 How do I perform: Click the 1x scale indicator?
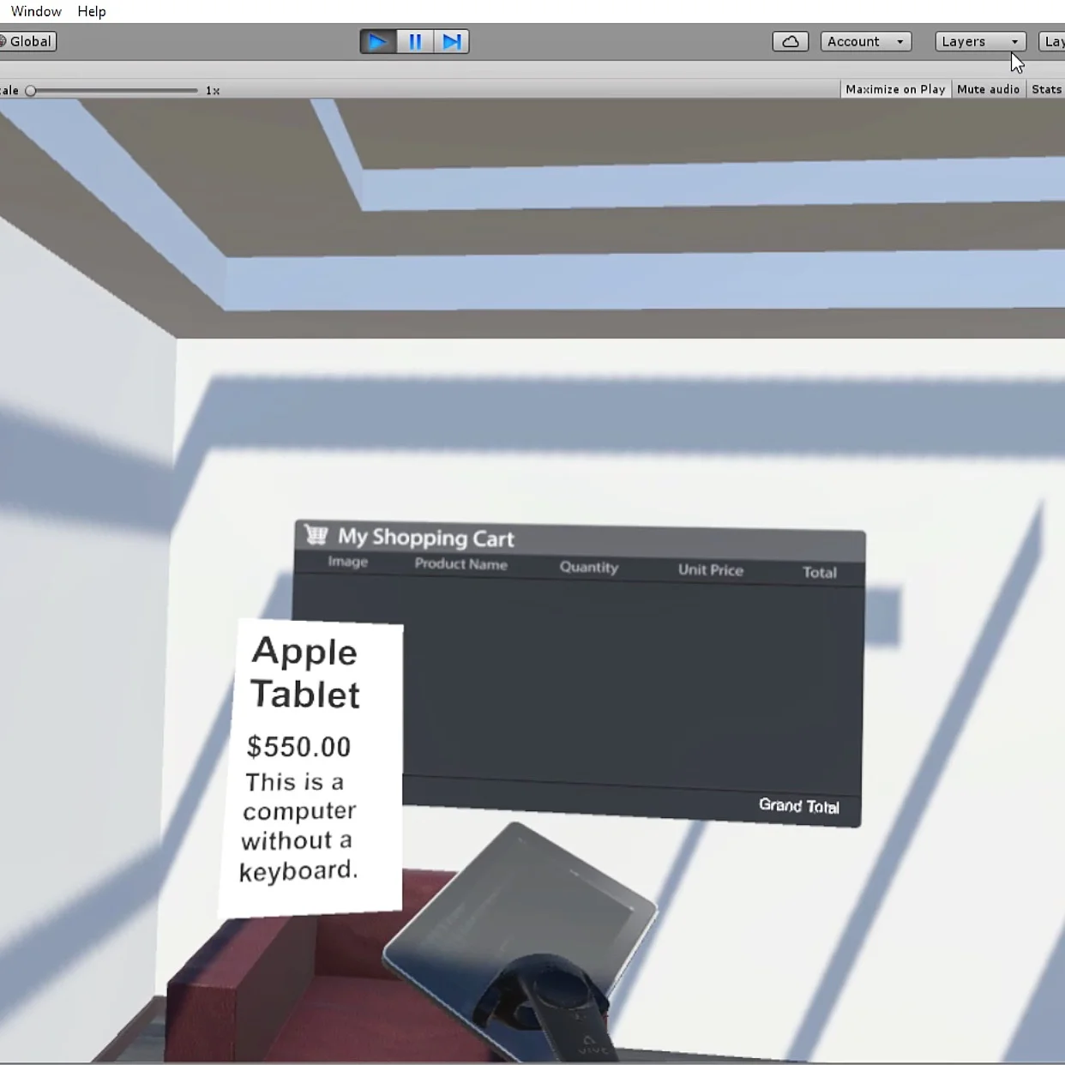[211, 89]
